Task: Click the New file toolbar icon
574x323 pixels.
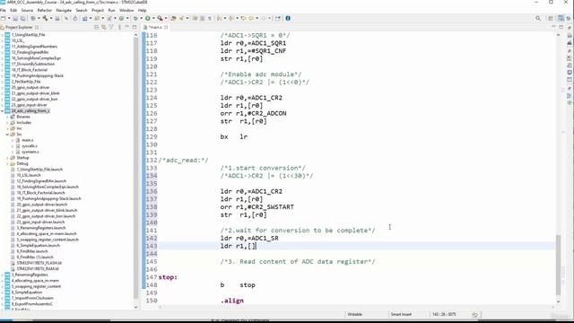Action: (x=4, y=18)
